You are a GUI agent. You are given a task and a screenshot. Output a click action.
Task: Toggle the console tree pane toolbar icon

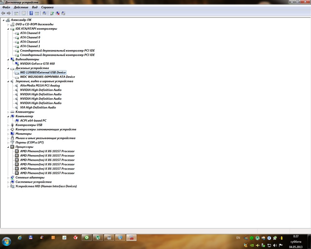[x=16, y=13]
